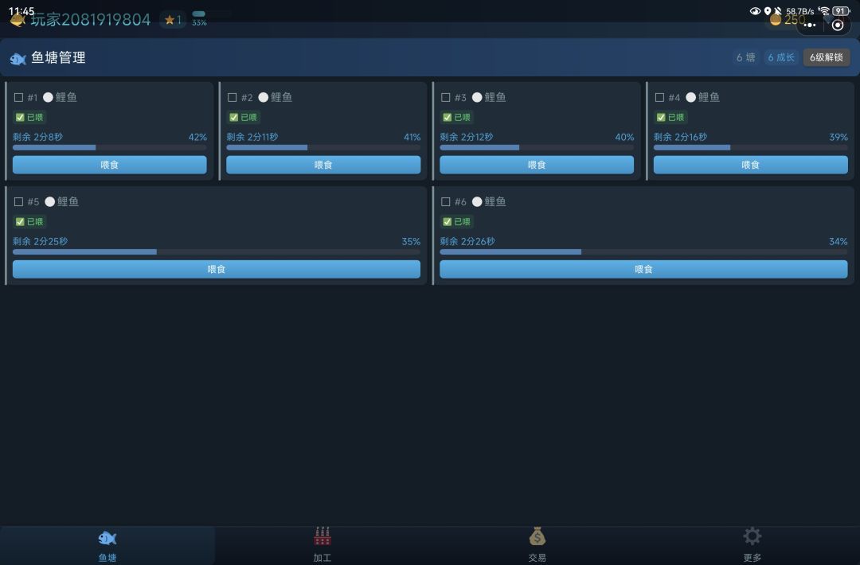Viewport: 860px width, 565px height.
Task: Click the 34% progress value
Action: (x=838, y=241)
